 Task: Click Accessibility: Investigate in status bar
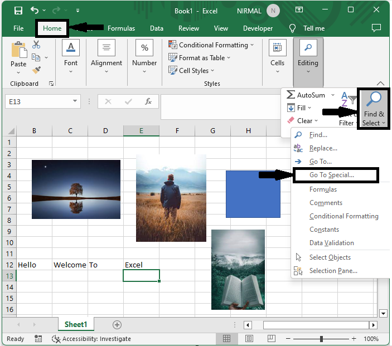click(96, 339)
